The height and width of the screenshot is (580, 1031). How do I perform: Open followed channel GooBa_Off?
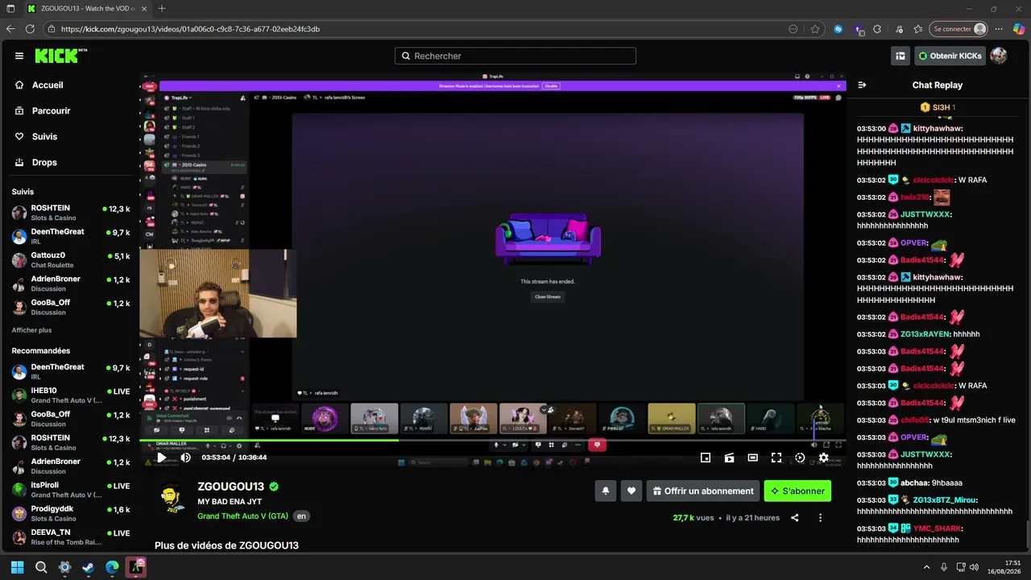click(x=71, y=307)
